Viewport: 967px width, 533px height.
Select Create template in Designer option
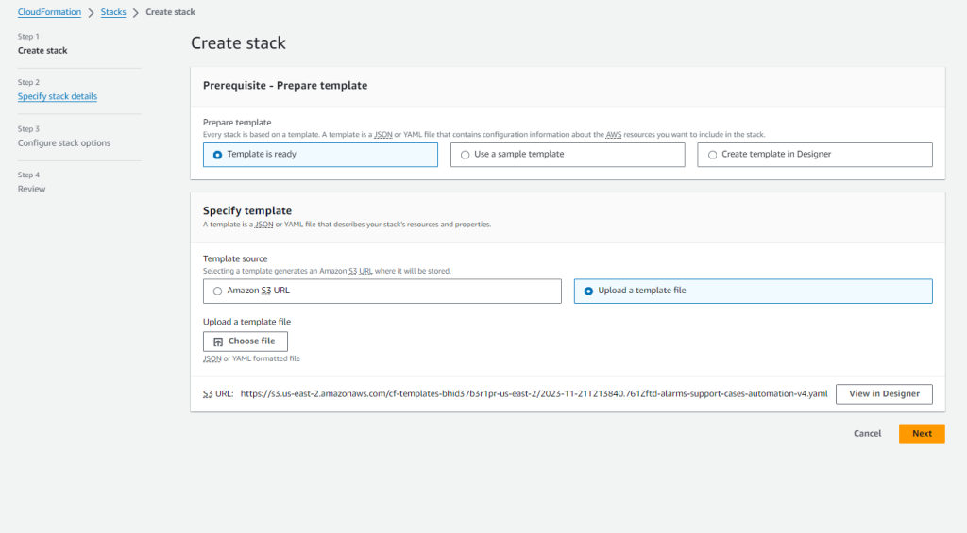[815, 155]
